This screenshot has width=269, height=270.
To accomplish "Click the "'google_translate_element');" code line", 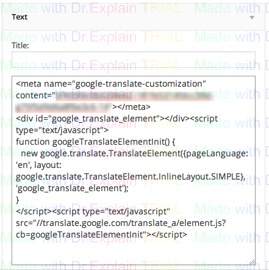I will (x=72, y=188).
